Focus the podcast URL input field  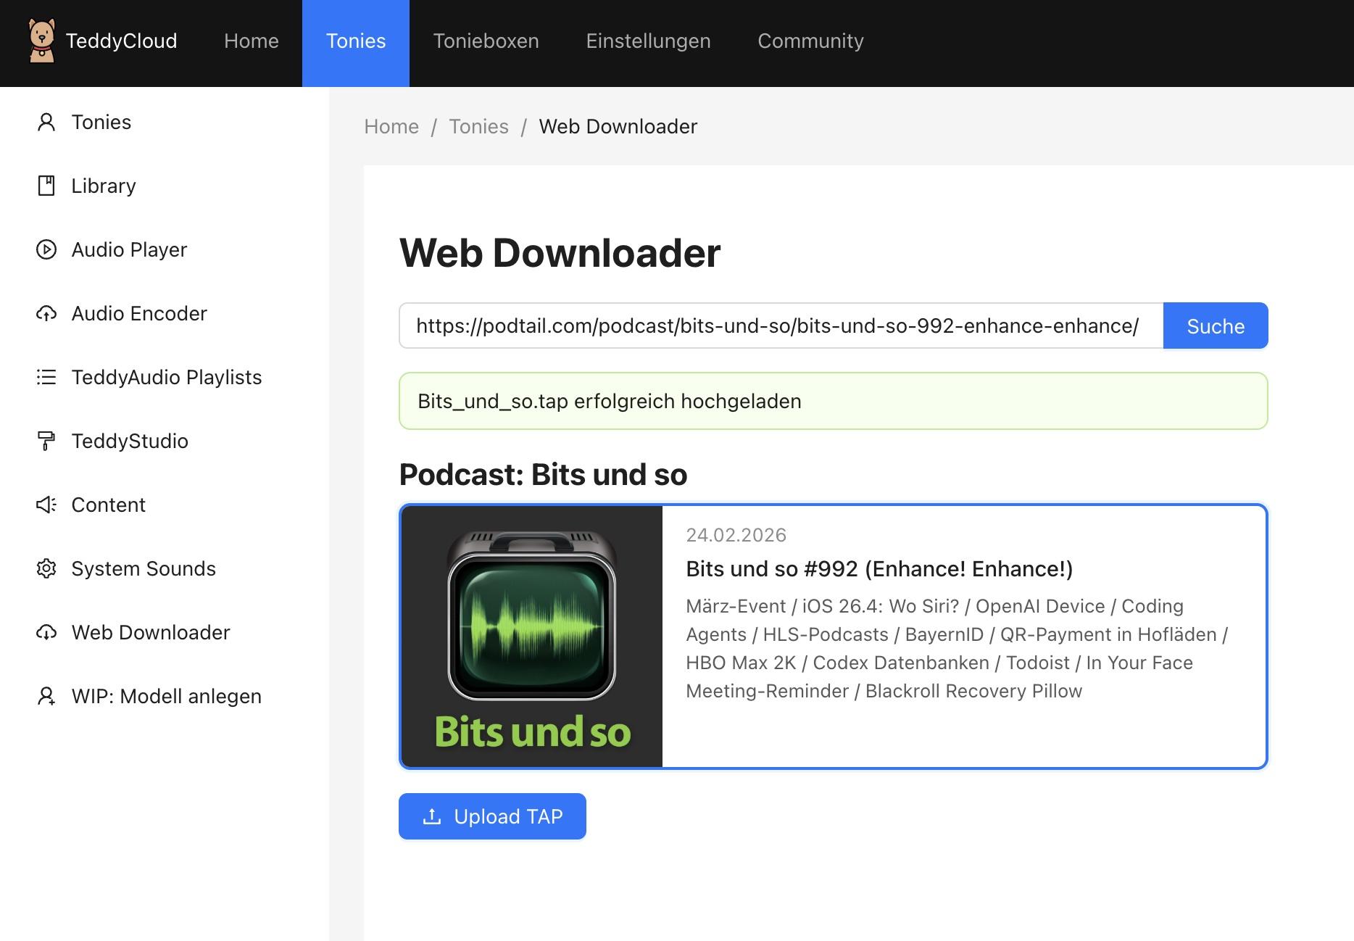coord(781,326)
